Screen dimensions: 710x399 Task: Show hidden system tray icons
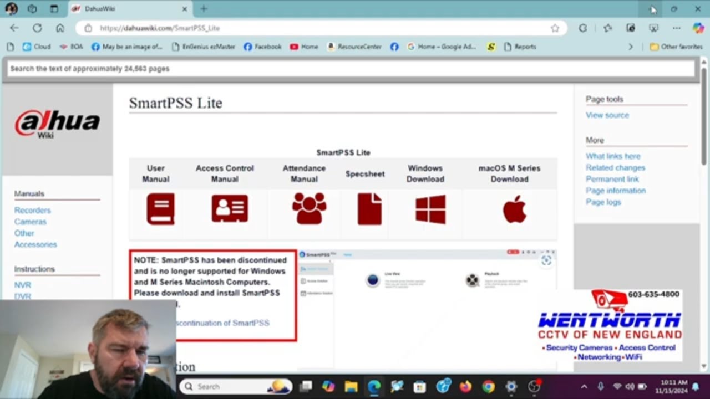pyautogui.click(x=584, y=386)
